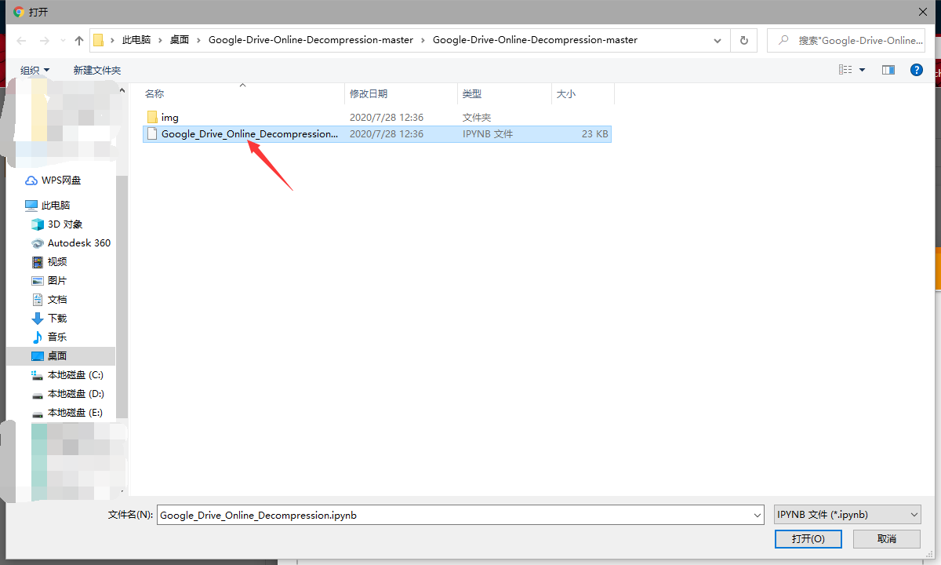The width and height of the screenshot is (941, 565).
Task: Go up one folder level
Action: click(x=79, y=40)
